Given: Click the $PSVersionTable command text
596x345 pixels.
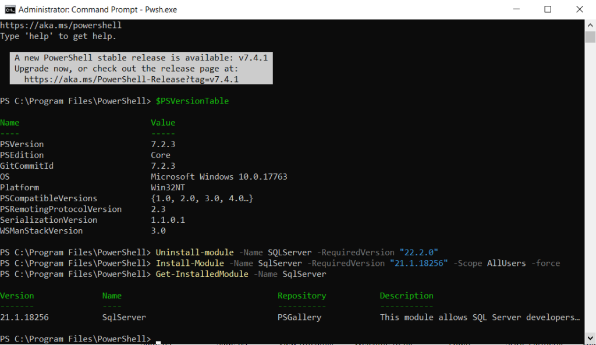Looking at the screenshot, I should point(192,101).
